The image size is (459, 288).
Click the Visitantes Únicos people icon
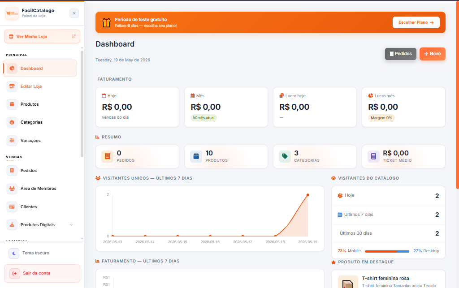tap(98, 178)
